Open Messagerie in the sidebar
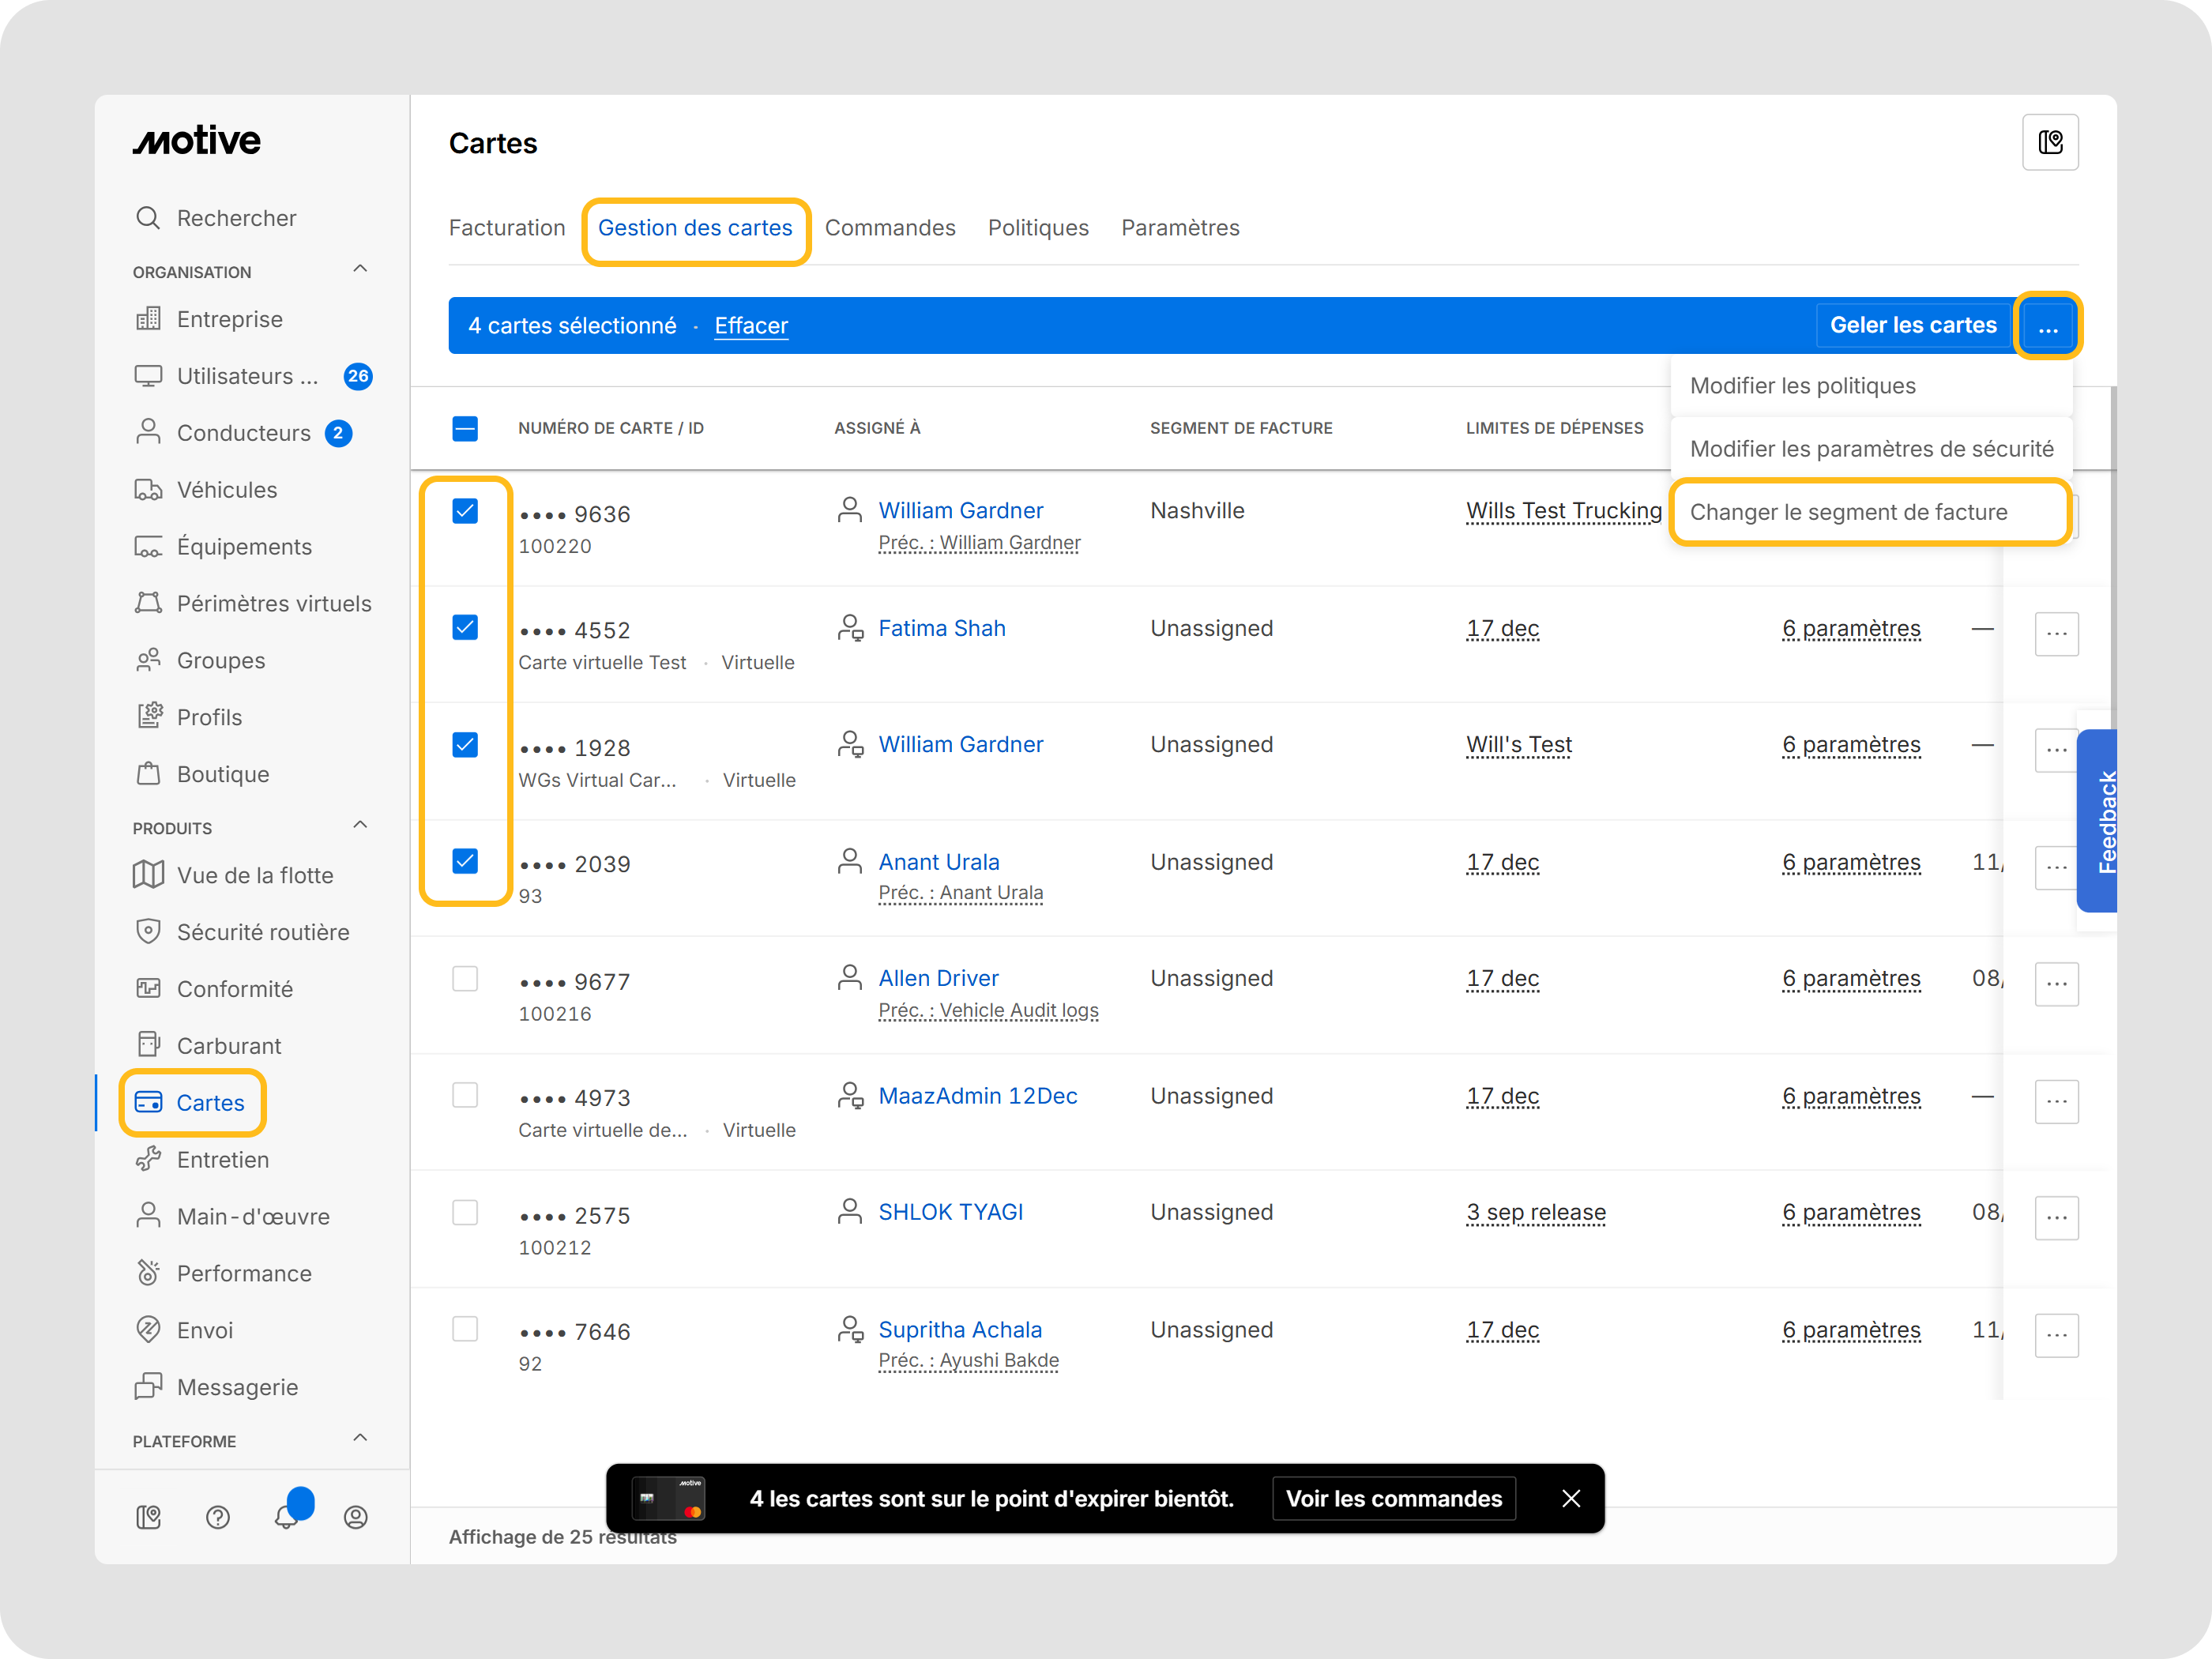2212x1659 pixels. coord(216,1388)
